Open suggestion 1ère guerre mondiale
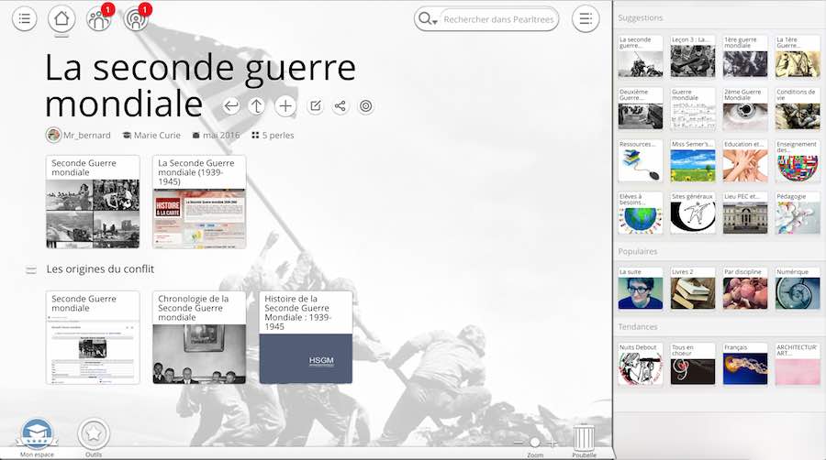Viewport: 826px width, 460px height. click(x=745, y=56)
